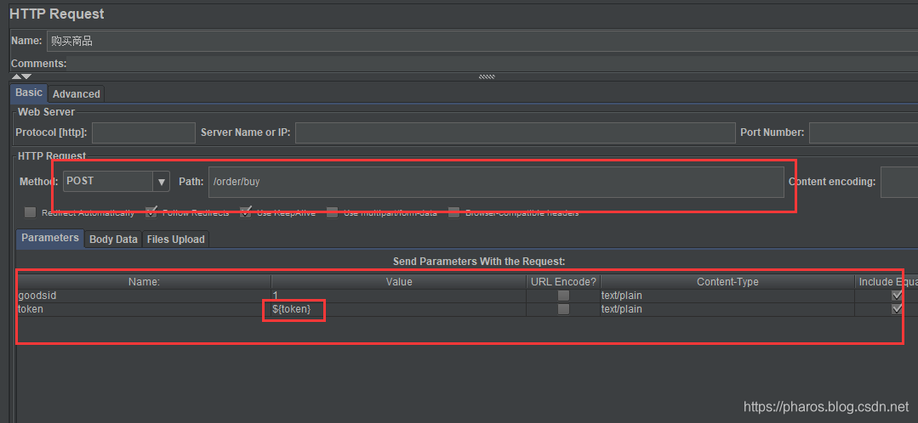Select the Basic tab

pyautogui.click(x=29, y=93)
